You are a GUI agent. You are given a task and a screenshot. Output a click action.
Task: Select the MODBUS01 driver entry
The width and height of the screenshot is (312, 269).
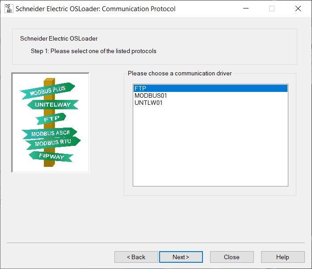tap(211, 95)
